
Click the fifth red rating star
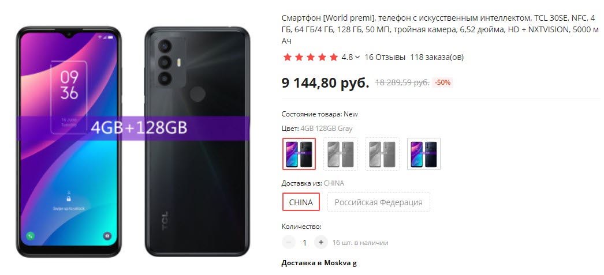pyautogui.click(x=334, y=57)
